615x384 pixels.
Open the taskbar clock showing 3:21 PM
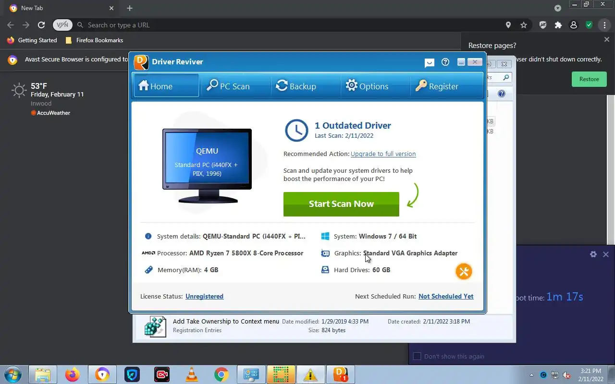590,375
